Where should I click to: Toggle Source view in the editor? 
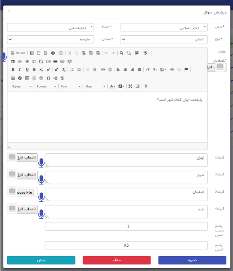tap(18, 53)
